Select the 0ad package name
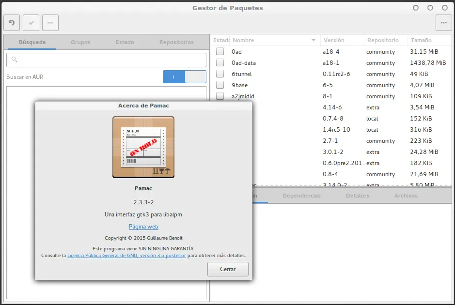455x305 pixels. (236, 52)
